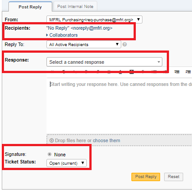Click the indent icon in editor toolbar
192x190 pixels.
pyautogui.click(x=188, y=72)
